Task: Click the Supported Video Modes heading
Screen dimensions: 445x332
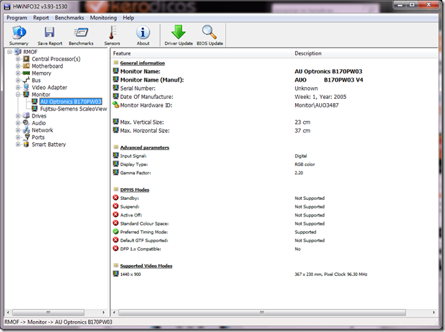Action: point(146,266)
